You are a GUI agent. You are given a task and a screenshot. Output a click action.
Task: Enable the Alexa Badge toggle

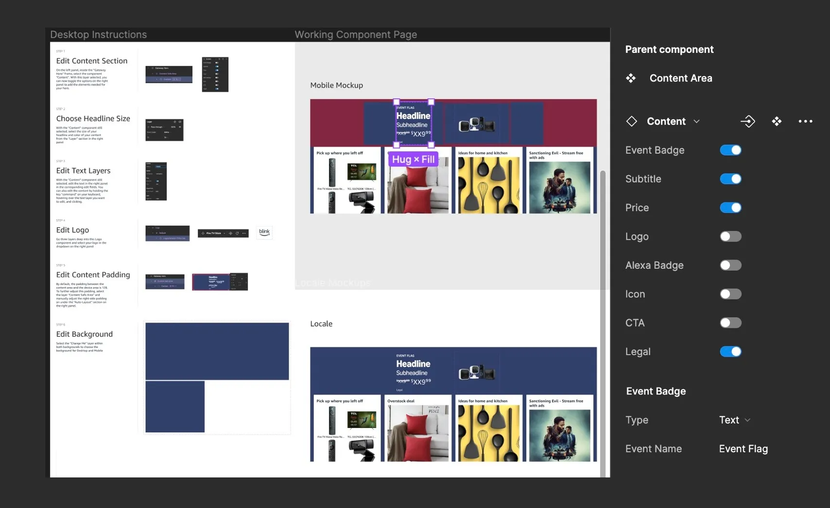point(730,265)
